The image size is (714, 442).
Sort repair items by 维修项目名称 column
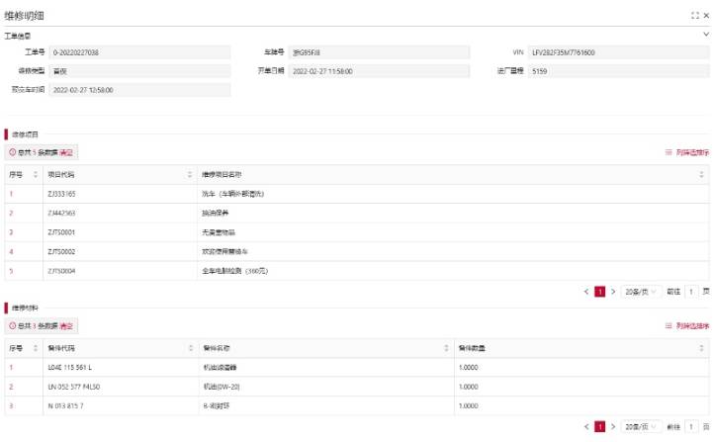702,175
